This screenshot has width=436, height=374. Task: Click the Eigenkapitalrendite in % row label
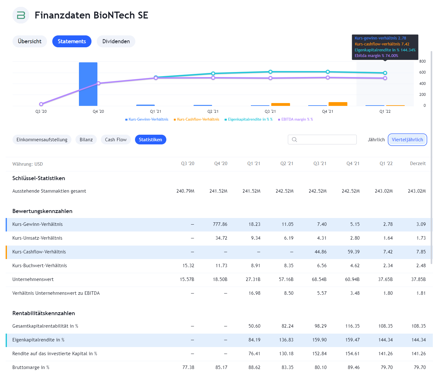[39, 340]
